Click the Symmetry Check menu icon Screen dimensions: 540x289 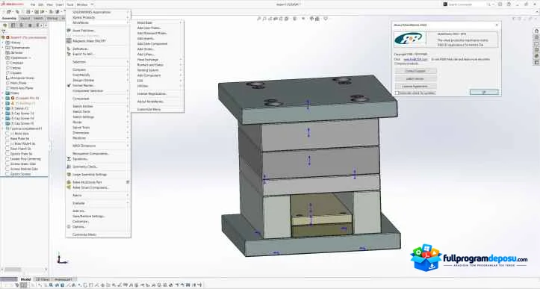[x=69, y=167]
